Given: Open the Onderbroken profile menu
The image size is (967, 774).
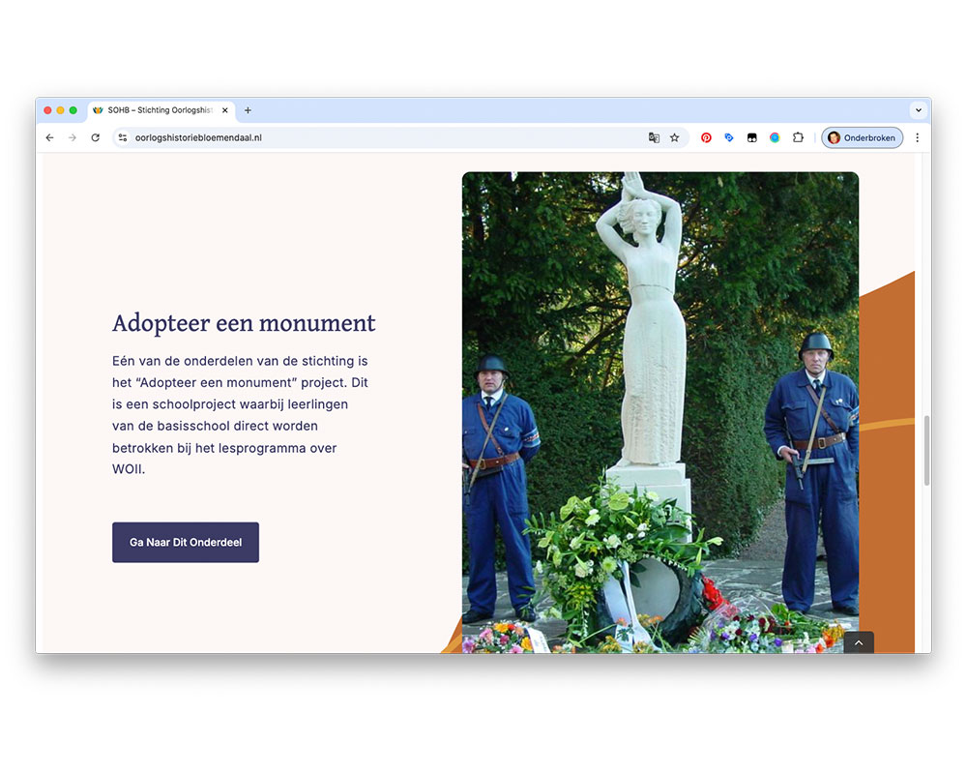Looking at the screenshot, I should 862,137.
